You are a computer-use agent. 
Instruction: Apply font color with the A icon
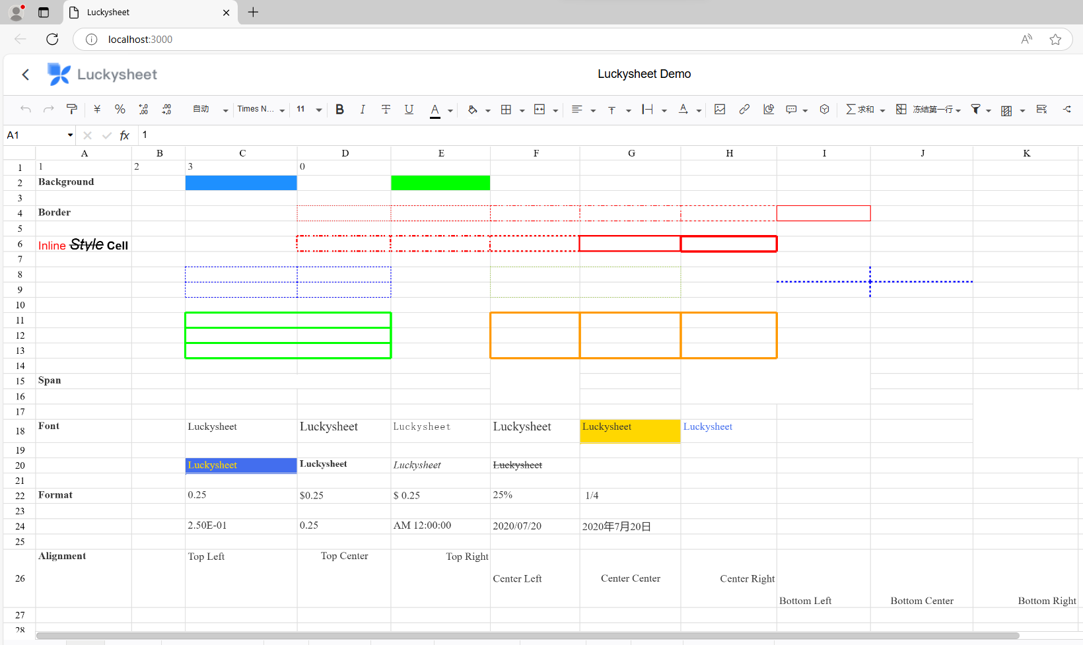point(435,110)
